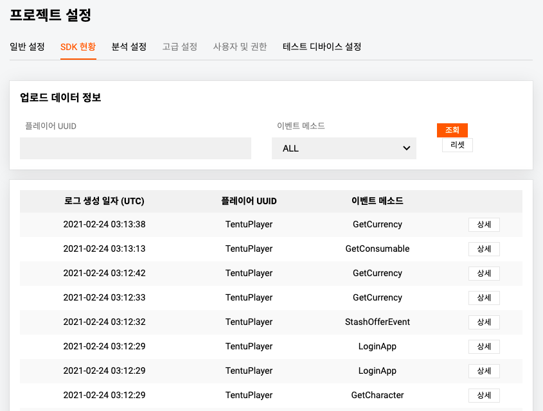Click the timestamp 2021-02-24 03:12:42
This screenshot has height=411, width=543.
point(104,273)
